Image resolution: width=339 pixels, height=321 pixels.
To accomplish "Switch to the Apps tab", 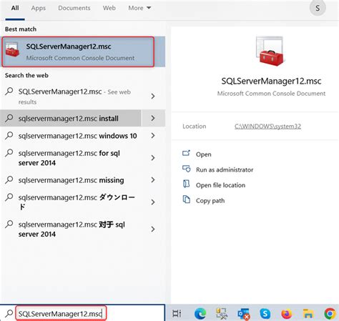I will tap(39, 8).
